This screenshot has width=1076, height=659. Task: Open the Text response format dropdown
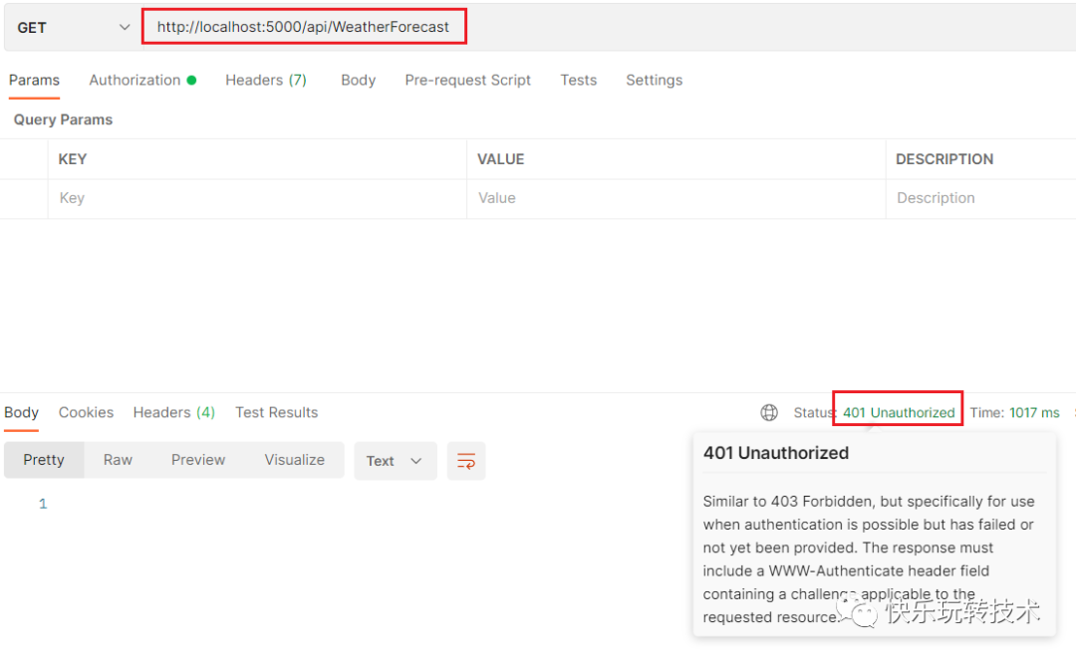(x=395, y=460)
